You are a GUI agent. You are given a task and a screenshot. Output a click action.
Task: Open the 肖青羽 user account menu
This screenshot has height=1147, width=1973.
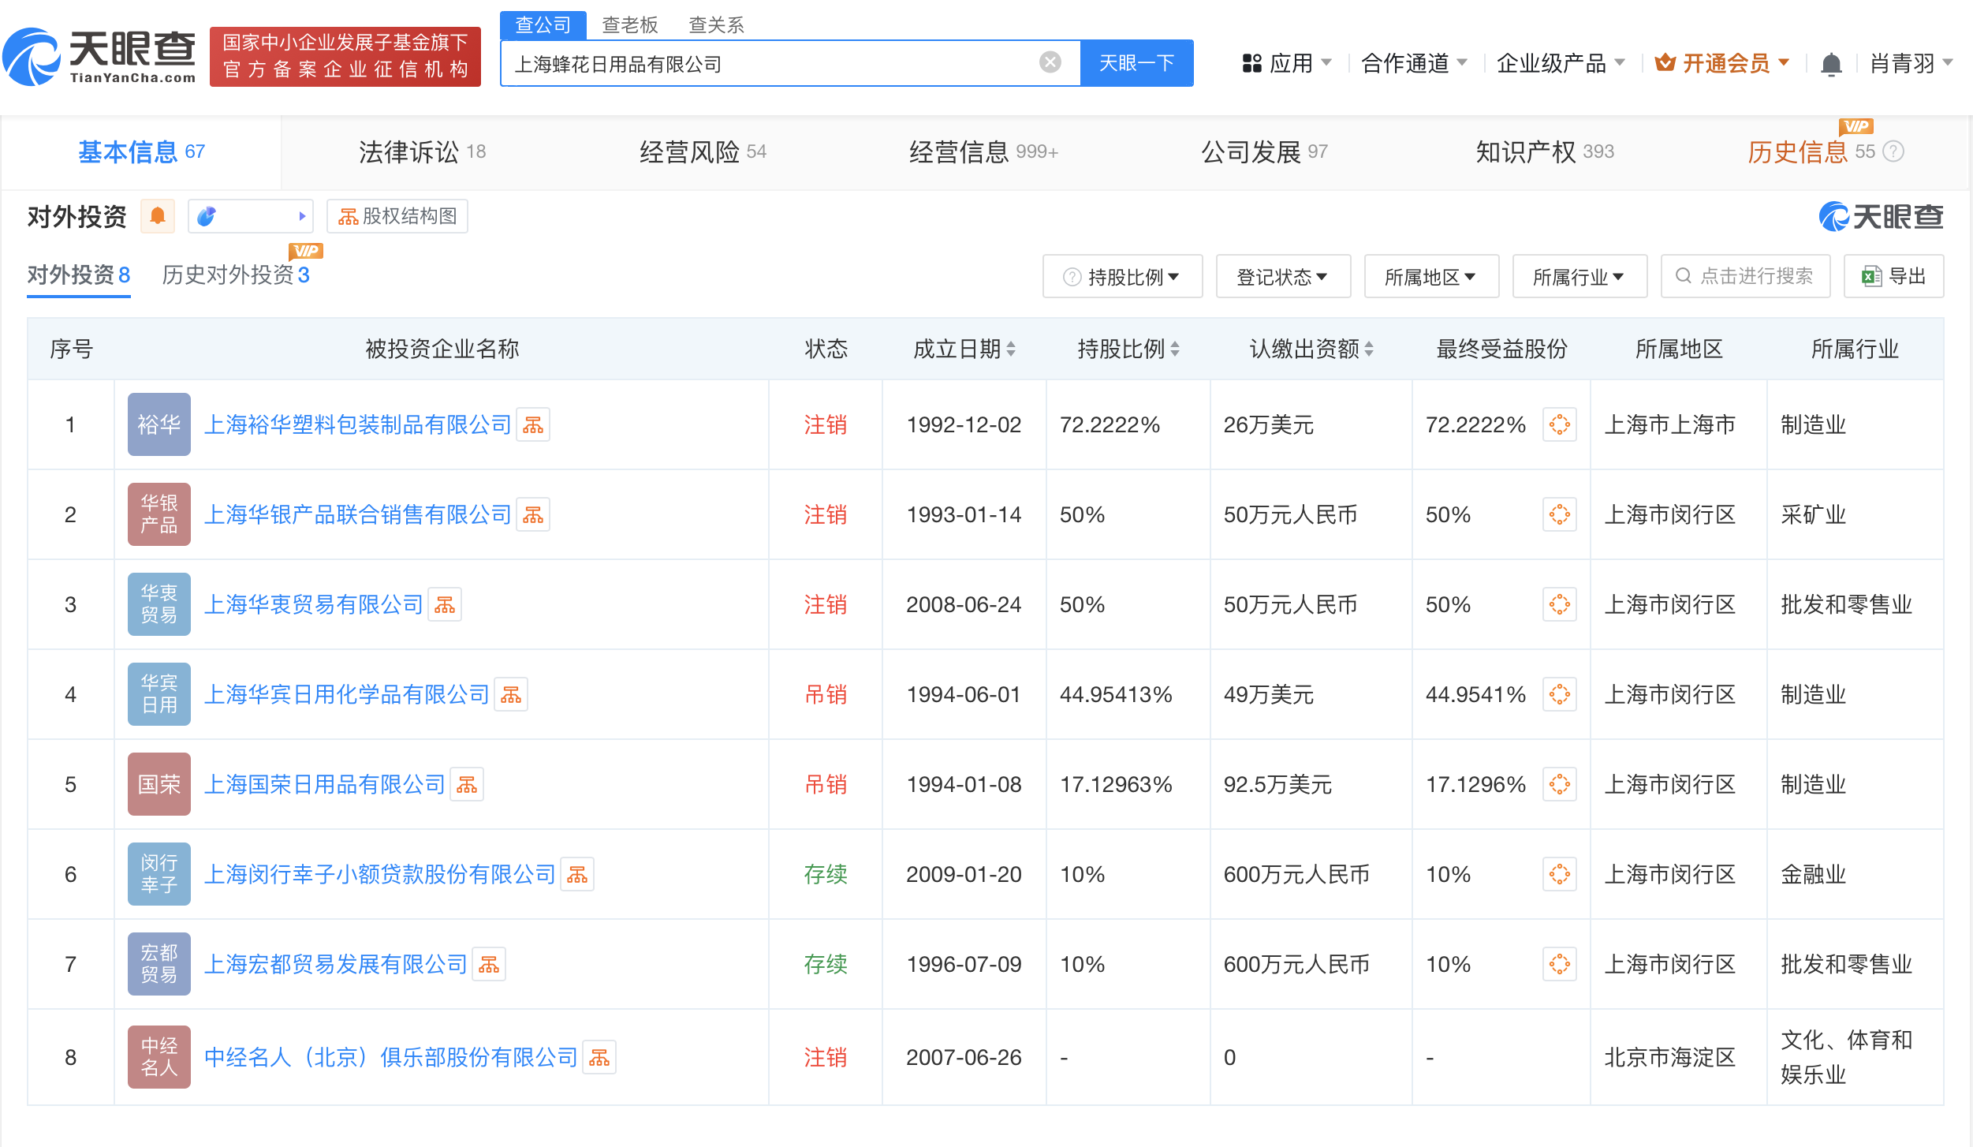point(1911,63)
